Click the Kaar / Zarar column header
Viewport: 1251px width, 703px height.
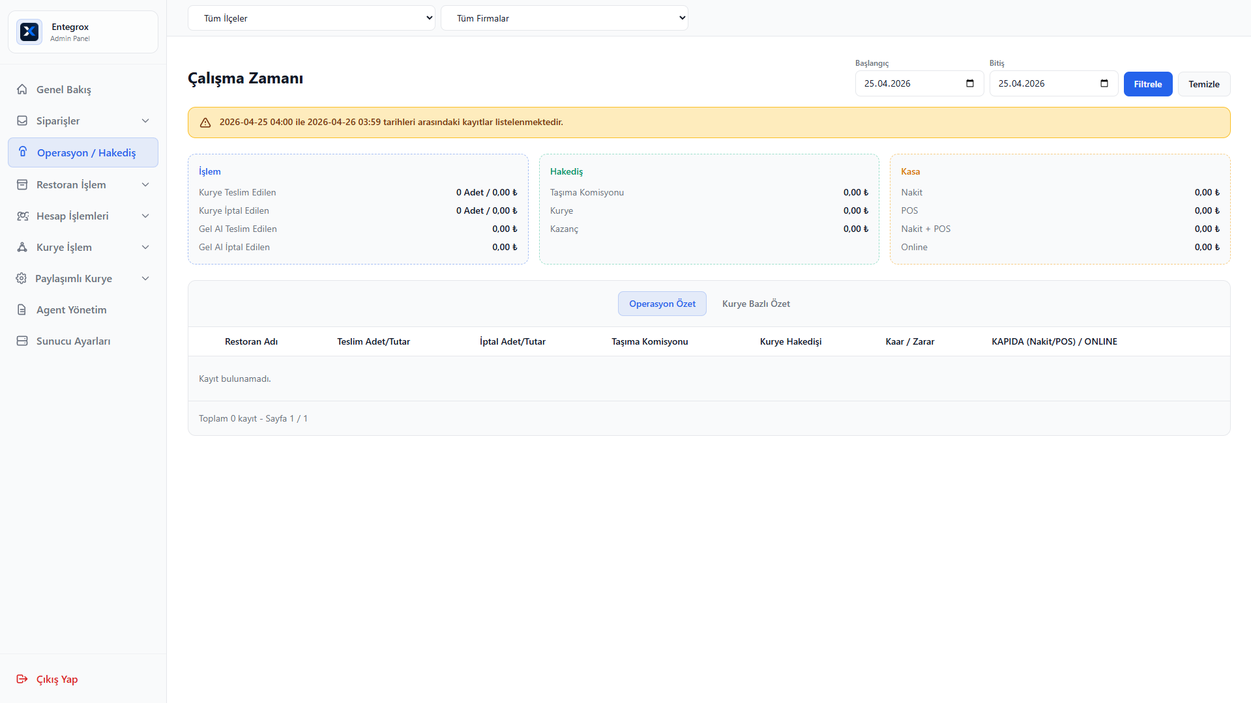pyautogui.click(x=910, y=341)
